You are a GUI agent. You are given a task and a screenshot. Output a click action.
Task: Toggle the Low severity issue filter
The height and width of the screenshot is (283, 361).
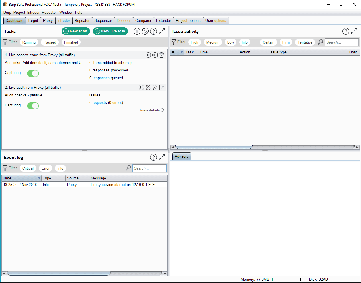[x=231, y=42]
